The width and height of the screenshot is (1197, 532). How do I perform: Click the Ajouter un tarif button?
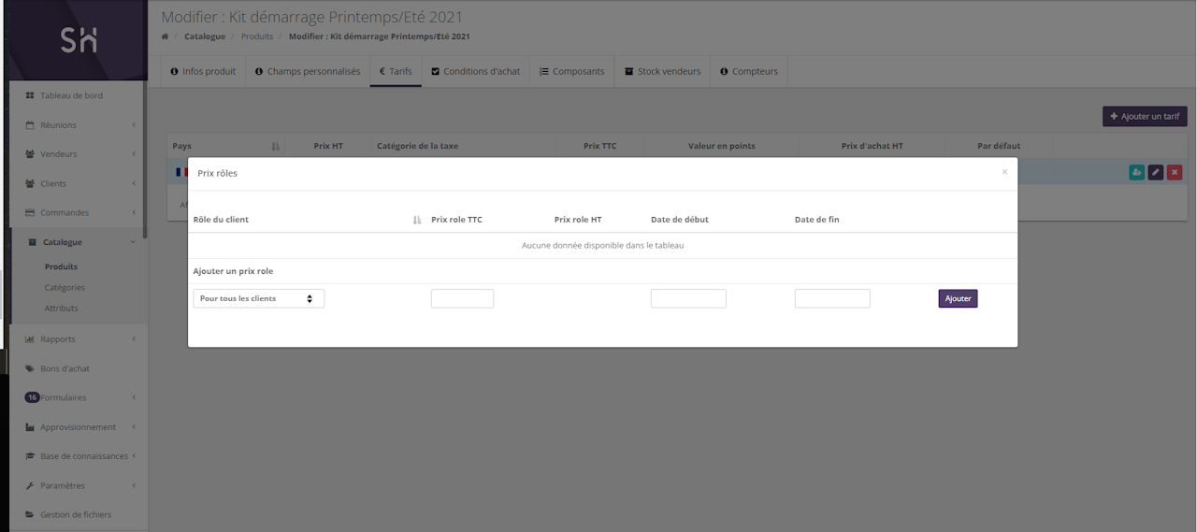[x=1145, y=117]
